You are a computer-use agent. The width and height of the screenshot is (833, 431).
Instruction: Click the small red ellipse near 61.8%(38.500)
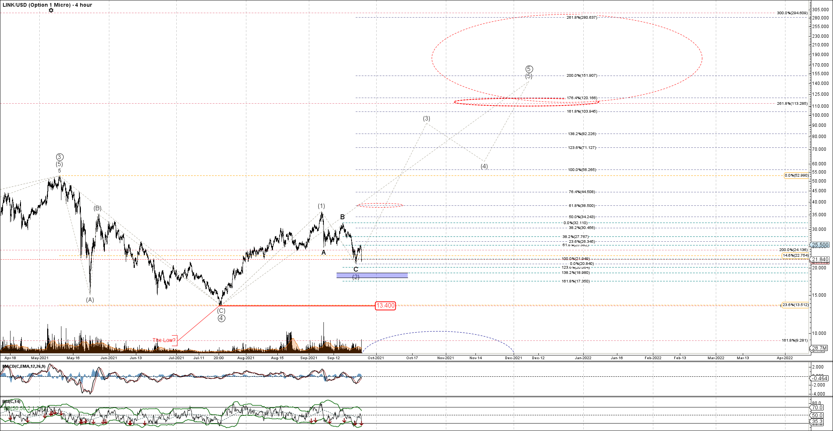[380, 205]
